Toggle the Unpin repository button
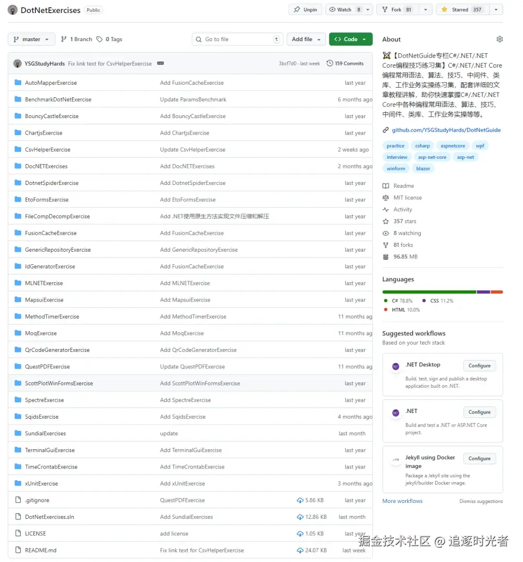This screenshot has width=523, height=562. (x=306, y=10)
